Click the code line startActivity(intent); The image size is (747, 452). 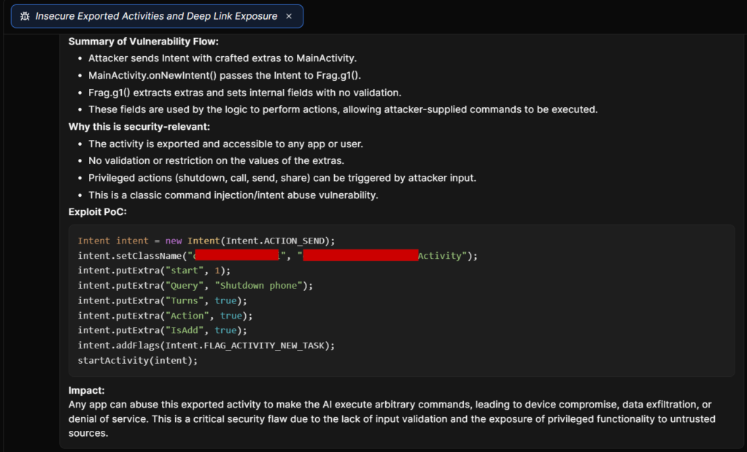click(x=138, y=361)
